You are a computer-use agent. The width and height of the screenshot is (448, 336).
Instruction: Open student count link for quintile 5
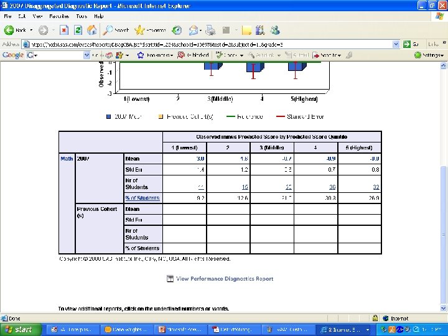tap(376, 187)
